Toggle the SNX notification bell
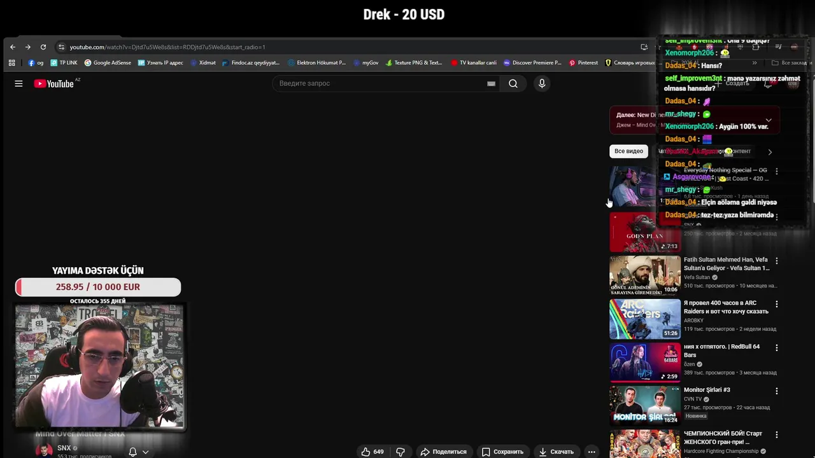This screenshot has width=815, height=458. tap(133, 452)
